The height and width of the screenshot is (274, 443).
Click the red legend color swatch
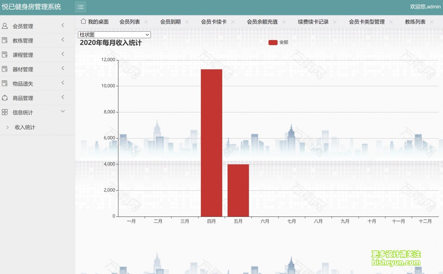coord(272,42)
